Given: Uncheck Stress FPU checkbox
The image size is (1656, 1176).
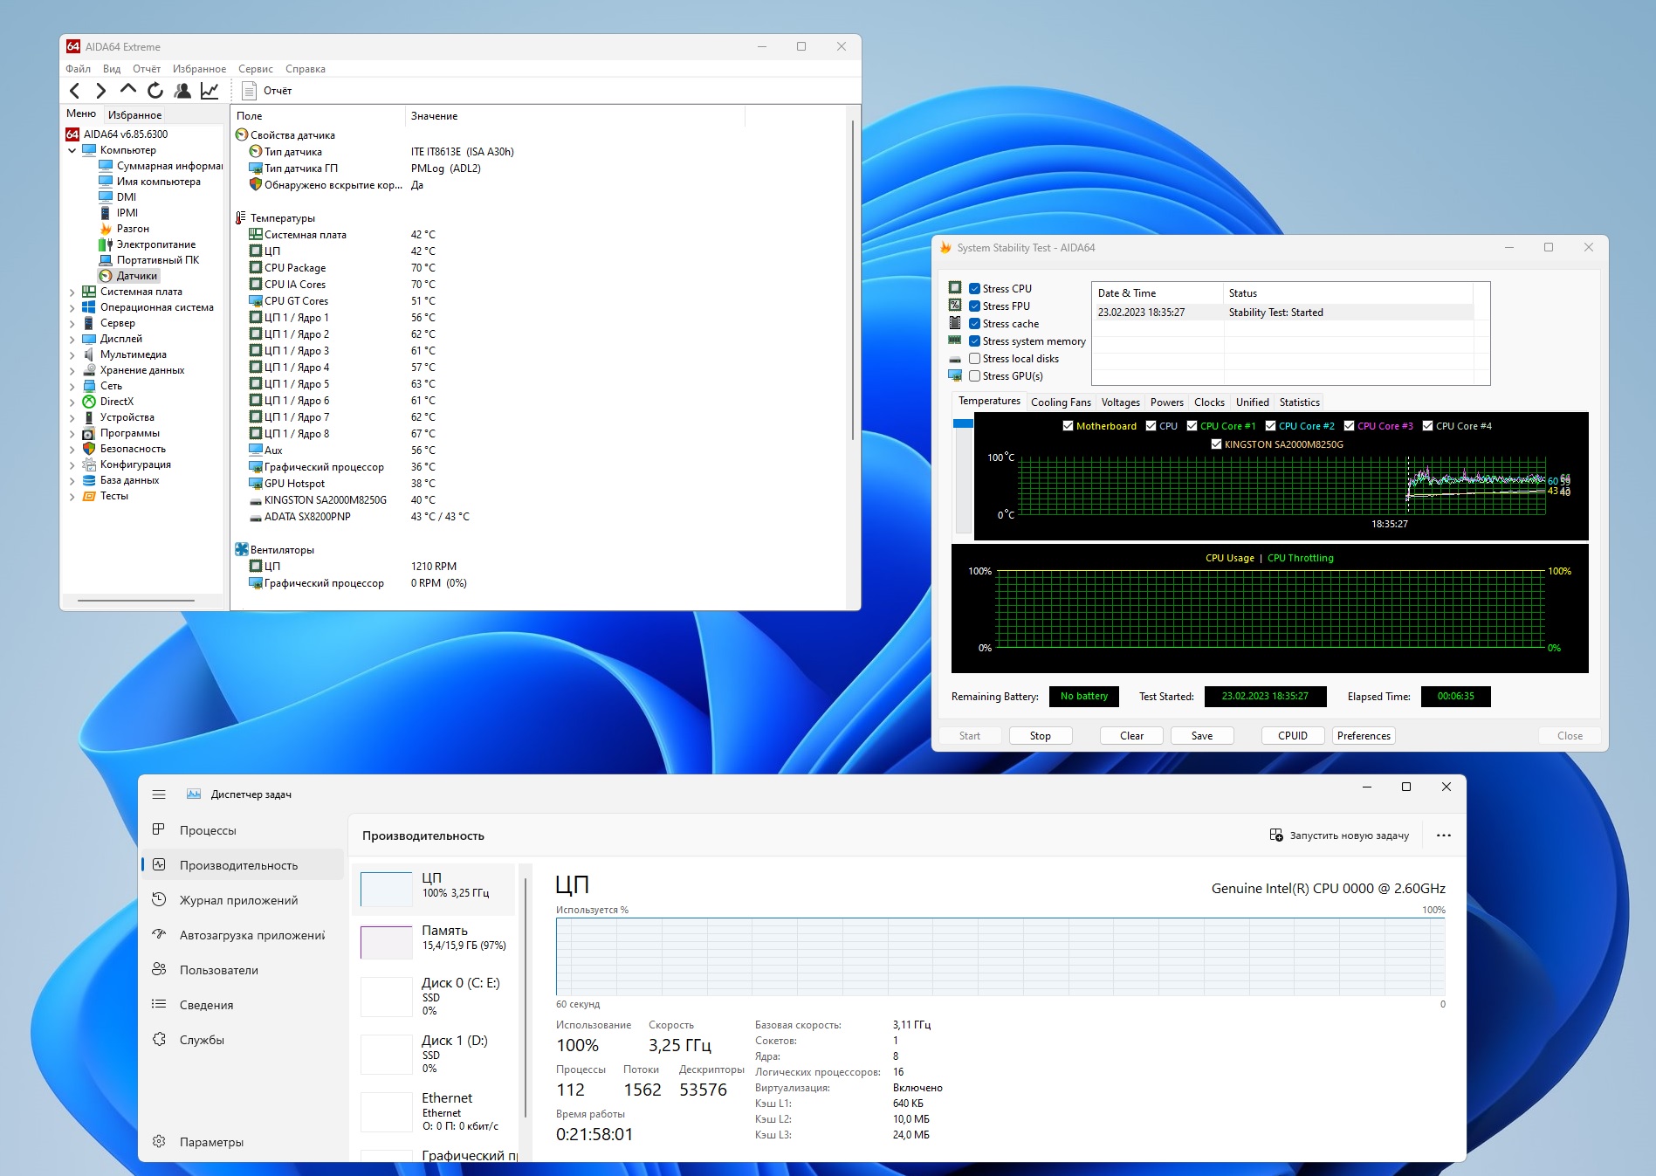Looking at the screenshot, I should click(974, 306).
